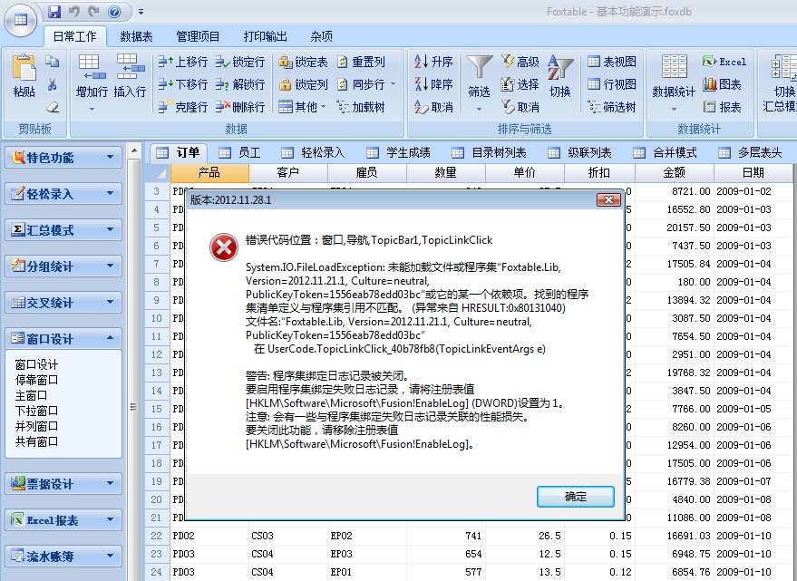Screen dimensions: 797x581
Task: Click the Cut scissors icon
Action: (x=53, y=84)
